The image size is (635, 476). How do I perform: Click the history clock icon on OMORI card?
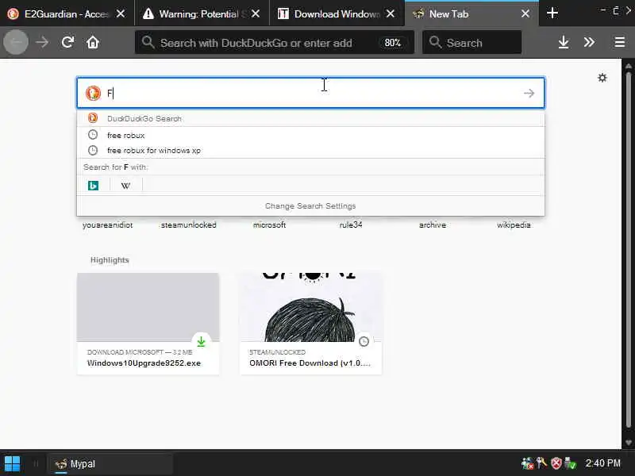[x=364, y=342]
